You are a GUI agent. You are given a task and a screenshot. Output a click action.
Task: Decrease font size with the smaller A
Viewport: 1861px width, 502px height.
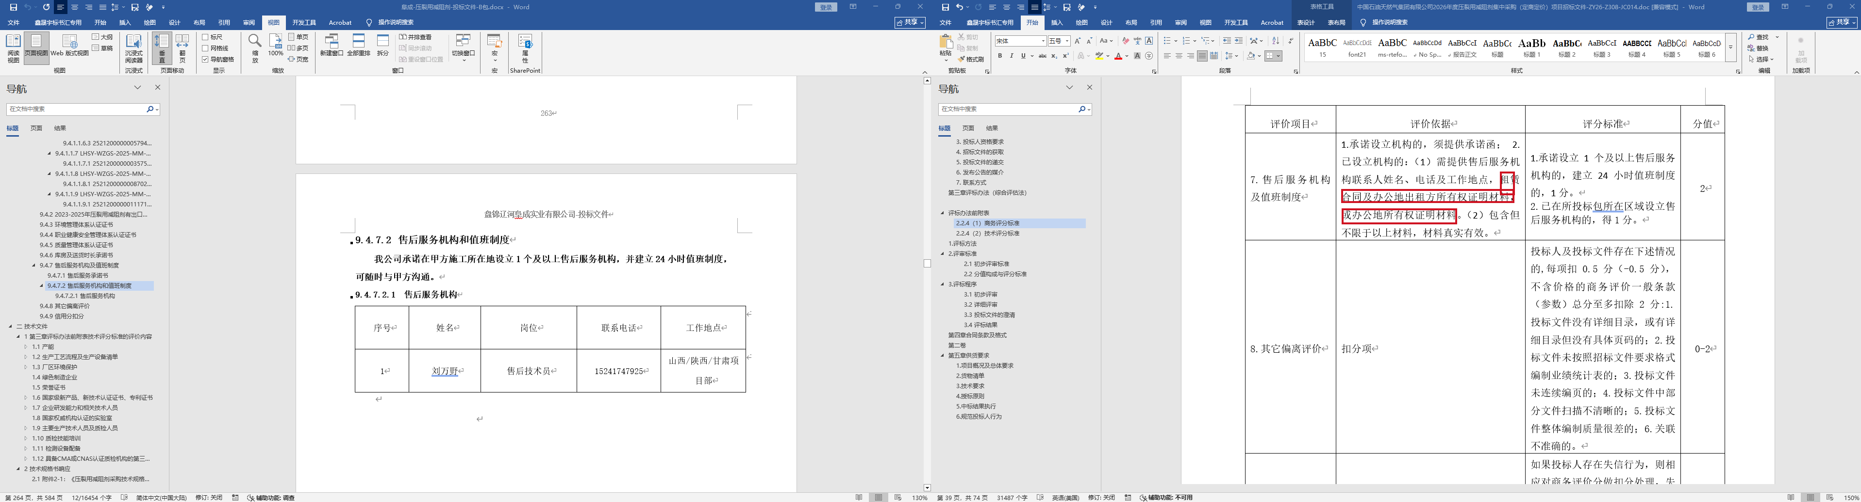pyautogui.click(x=1090, y=41)
